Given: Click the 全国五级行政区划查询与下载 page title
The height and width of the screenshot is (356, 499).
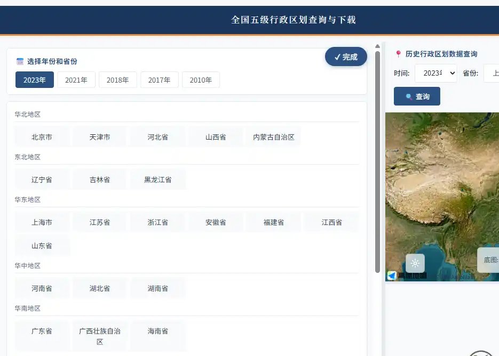Looking at the screenshot, I should click(294, 20).
